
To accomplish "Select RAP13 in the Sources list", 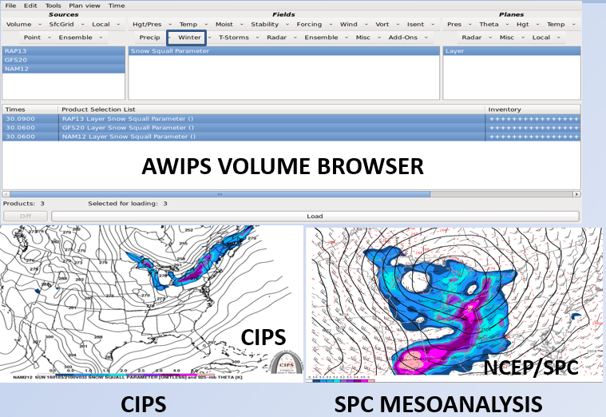I will pos(64,51).
